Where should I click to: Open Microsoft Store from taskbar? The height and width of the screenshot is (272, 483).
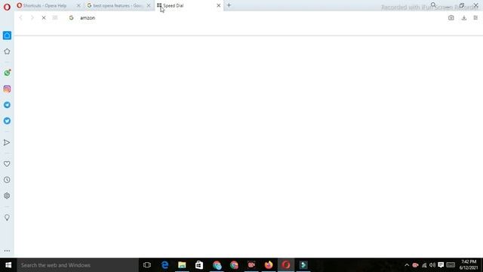tap(199, 265)
